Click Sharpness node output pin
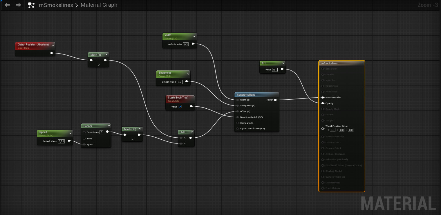The height and width of the screenshot is (215, 441). [187, 81]
